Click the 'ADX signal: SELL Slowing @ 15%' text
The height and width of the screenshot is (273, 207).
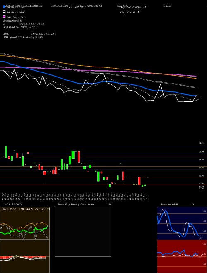click(23, 37)
